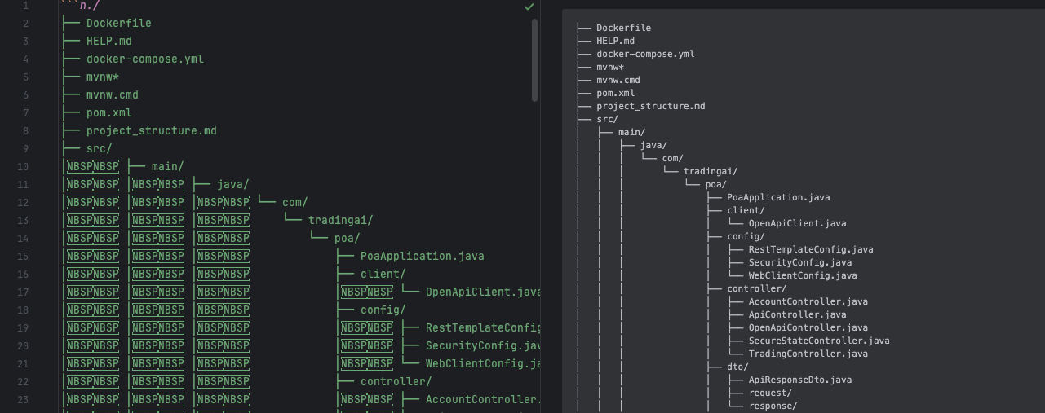The width and height of the screenshot is (1045, 413).
Task: Click AccountController on editor line 23
Action: pos(483,399)
